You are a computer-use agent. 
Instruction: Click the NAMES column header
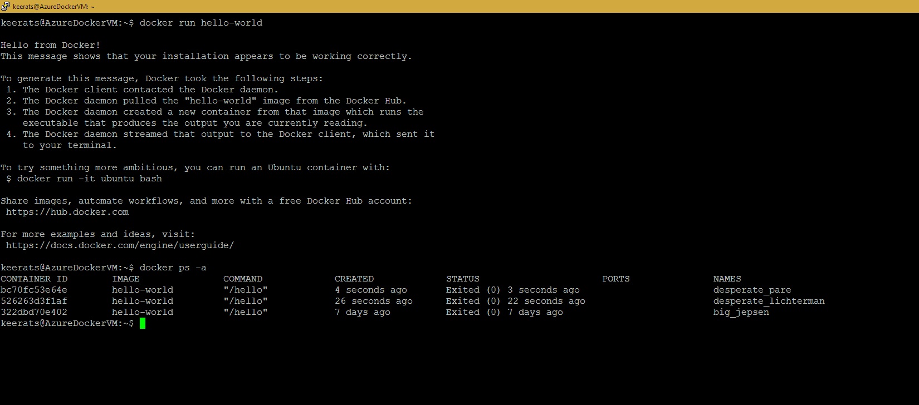[x=727, y=279]
